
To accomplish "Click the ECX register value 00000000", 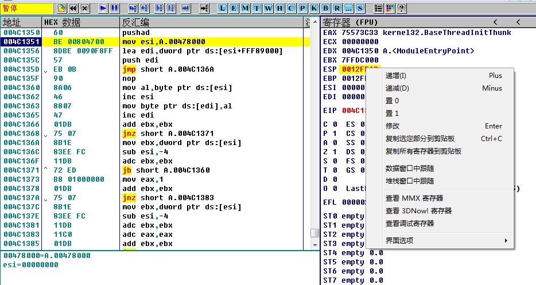I will click(x=360, y=42).
